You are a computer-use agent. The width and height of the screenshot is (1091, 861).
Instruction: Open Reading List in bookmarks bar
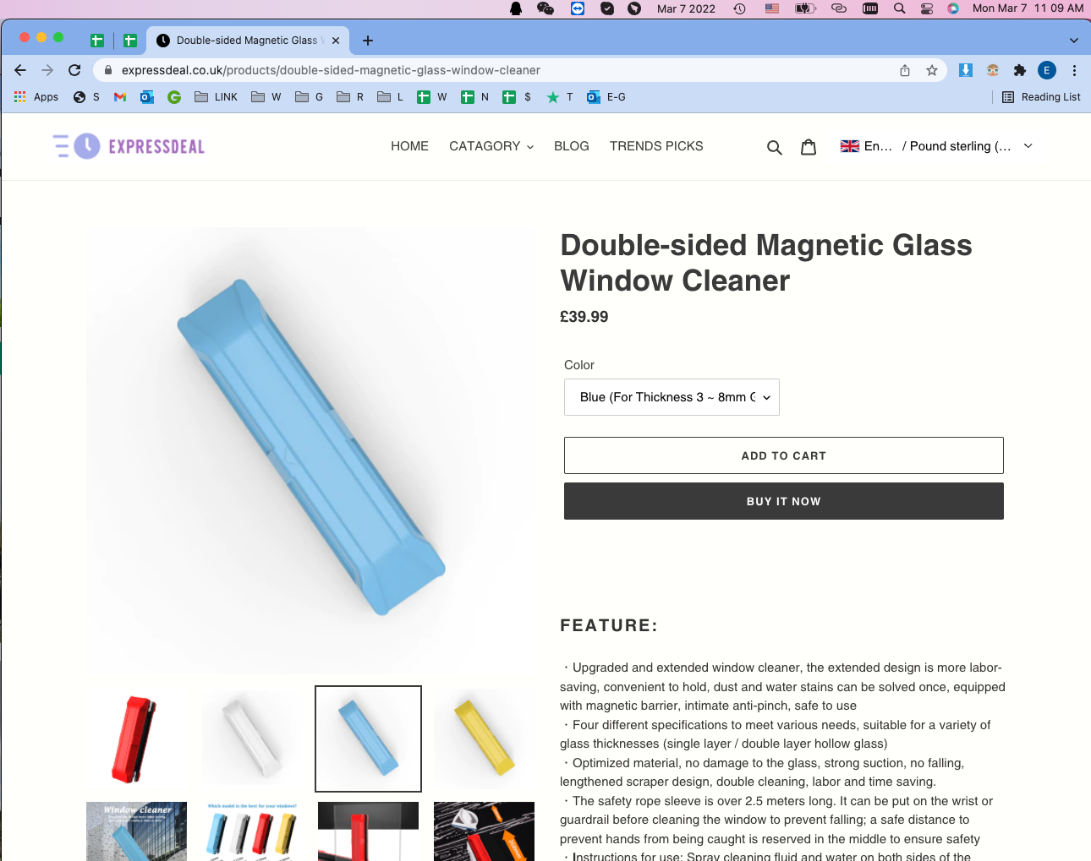pyautogui.click(x=1041, y=97)
